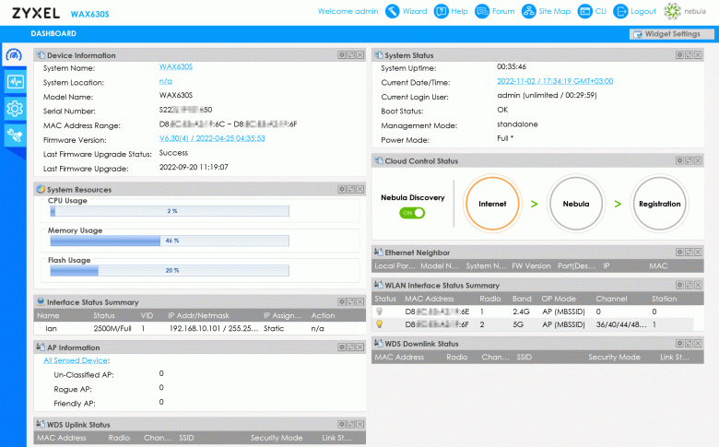Close the Ethernet Neighbor widget
Image resolution: width=719 pixels, height=447 pixels.
tap(698, 253)
